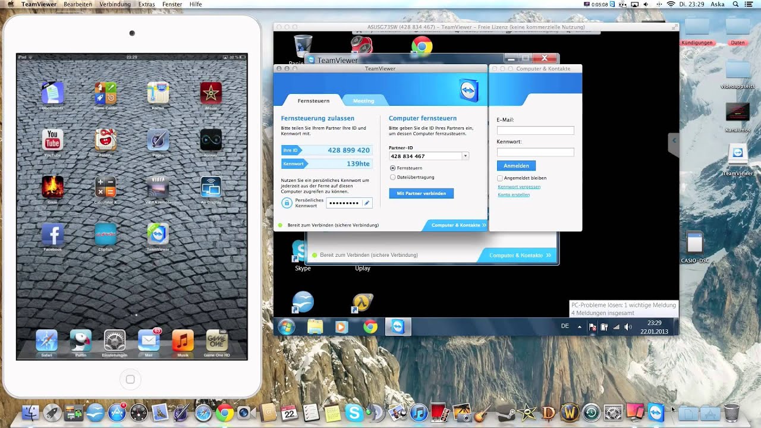The height and width of the screenshot is (428, 761).
Task: Click the Wi-Fi icon in the menu bar
Action: click(671, 4)
